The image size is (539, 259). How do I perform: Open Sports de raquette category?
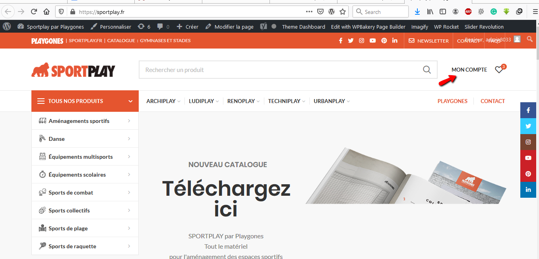(85, 246)
